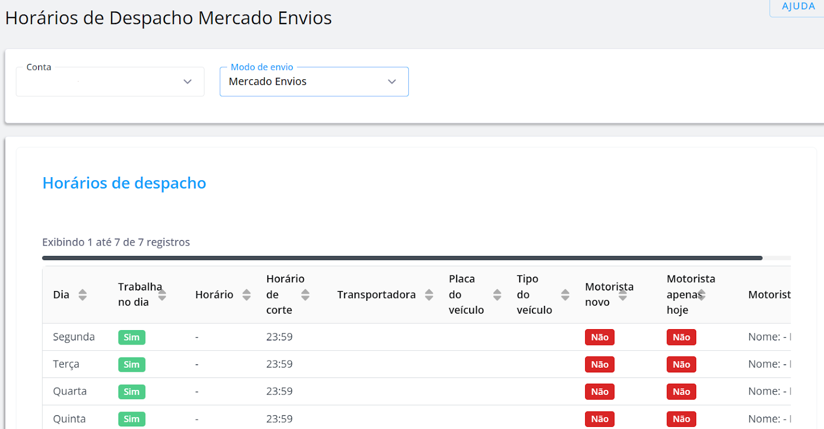Click the 'Exibindo 1 até 7 de 7 registros' text

pos(116,242)
